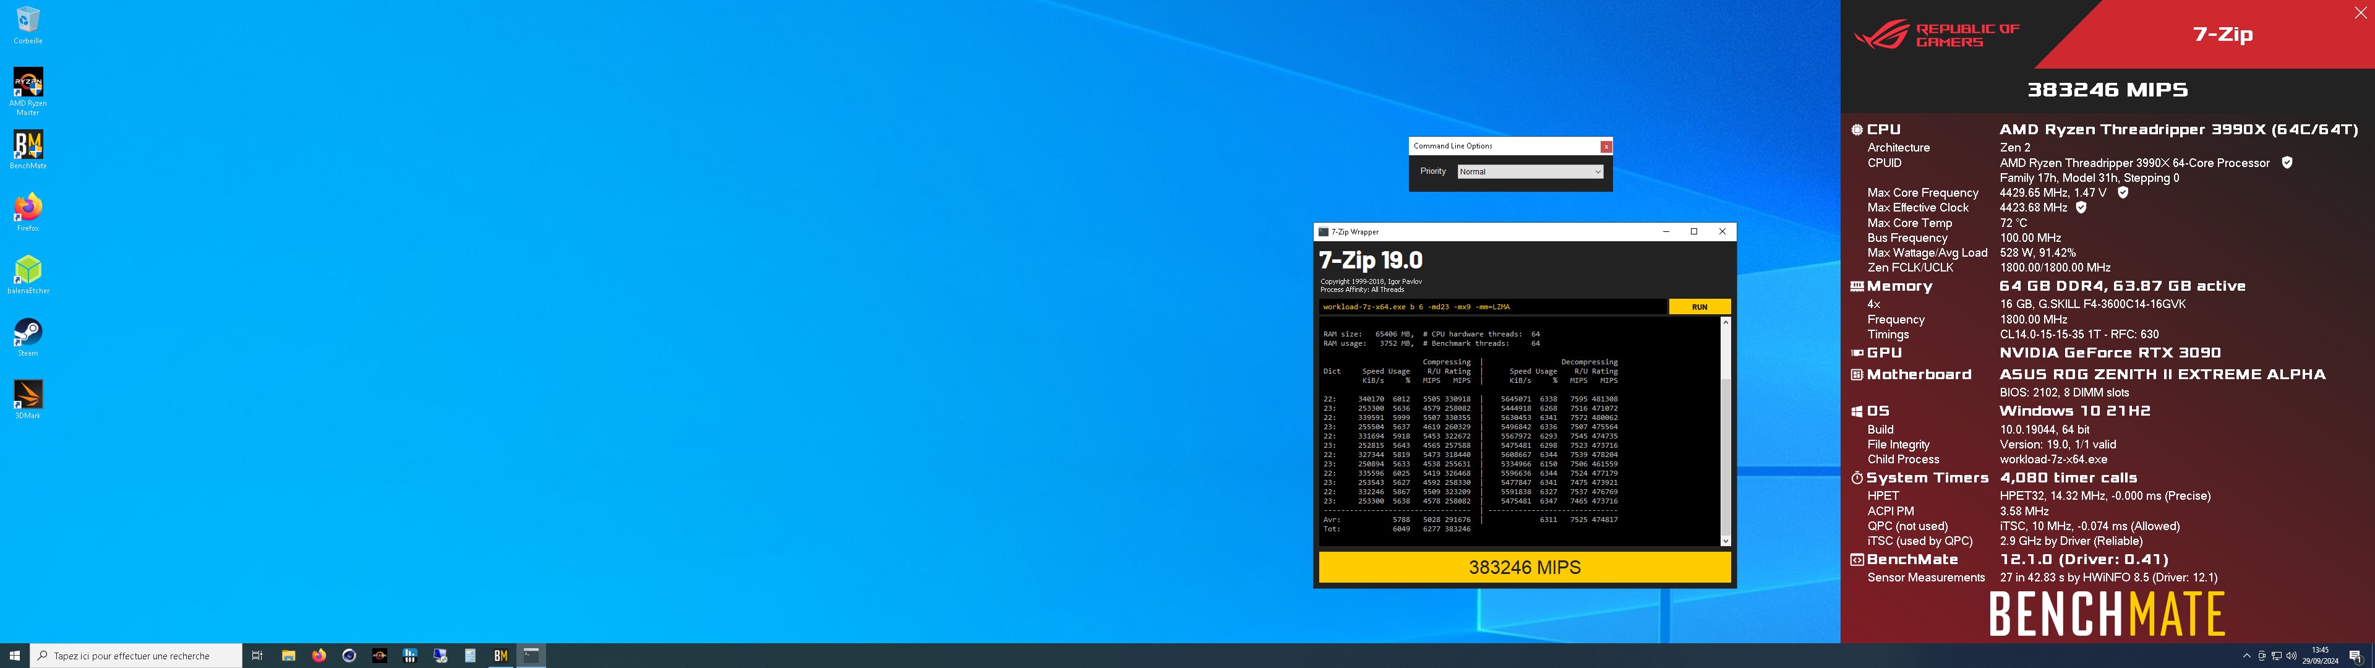
Task: Open the 3DMark desktop shortcut
Action: 28,400
